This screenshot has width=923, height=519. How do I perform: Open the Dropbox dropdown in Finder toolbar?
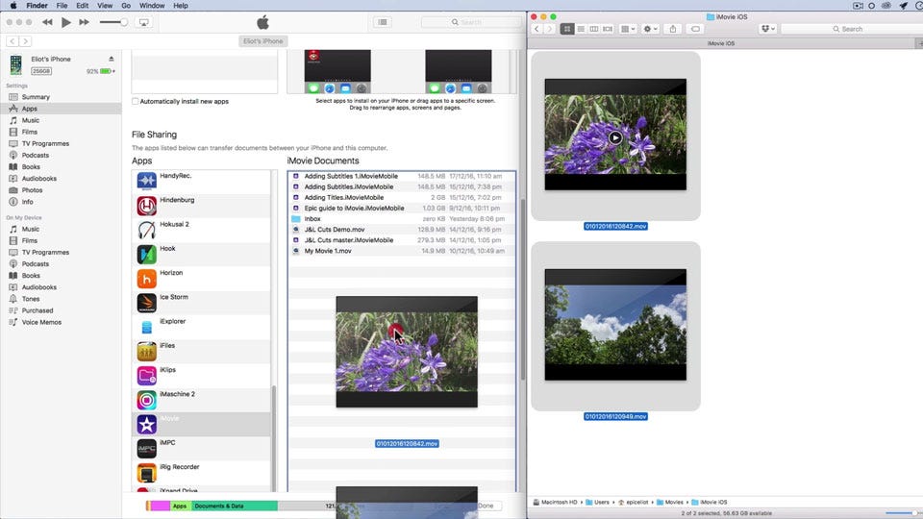pos(767,29)
